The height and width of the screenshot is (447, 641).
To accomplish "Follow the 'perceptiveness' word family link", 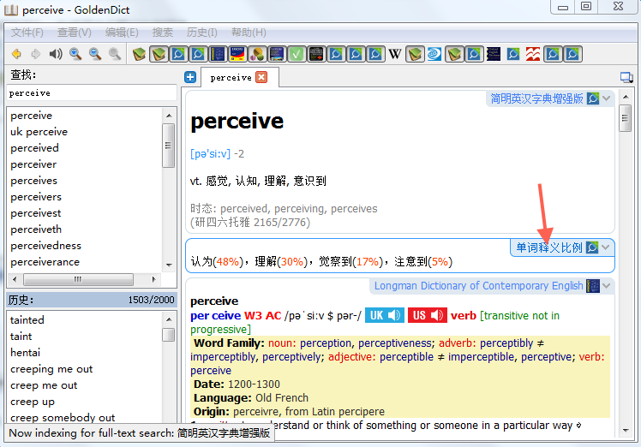I will point(396,343).
